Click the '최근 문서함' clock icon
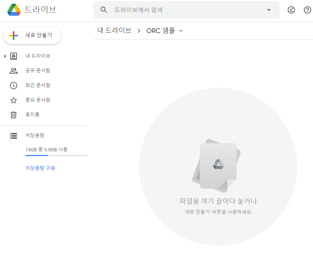 14,86
